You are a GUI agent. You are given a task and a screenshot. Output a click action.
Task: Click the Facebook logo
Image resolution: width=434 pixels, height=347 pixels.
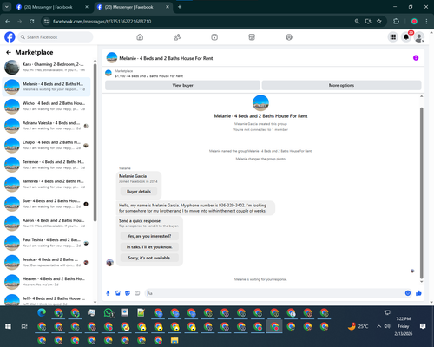click(x=10, y=37)
